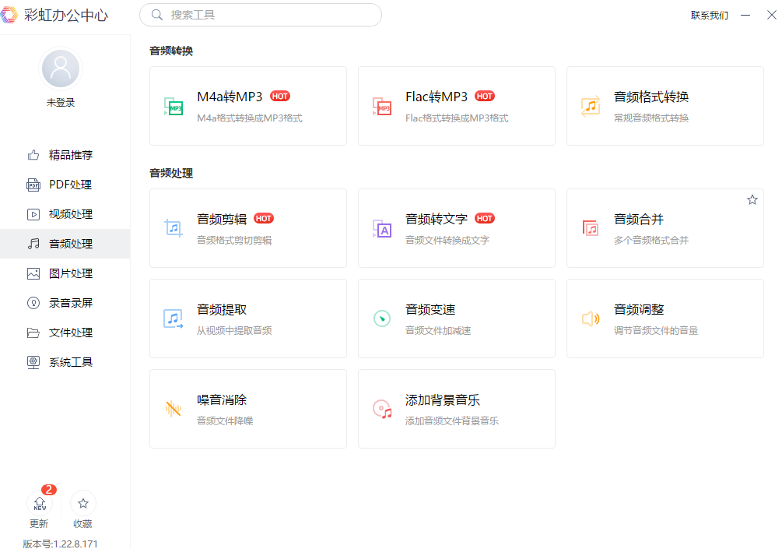
Task: Click the 音频变速 speed dial icon
Action: coord(382,318)
